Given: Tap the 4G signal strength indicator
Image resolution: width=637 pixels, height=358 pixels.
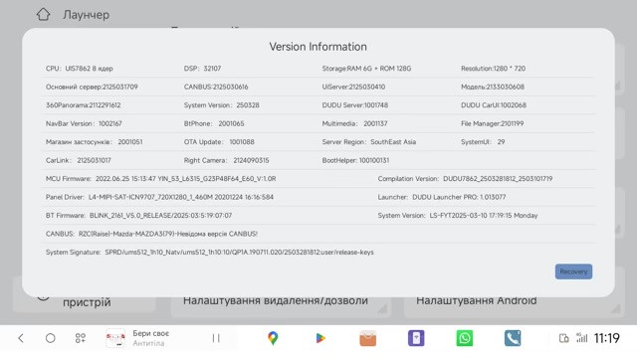Looking at the screenshot, I should click(581, 337).
